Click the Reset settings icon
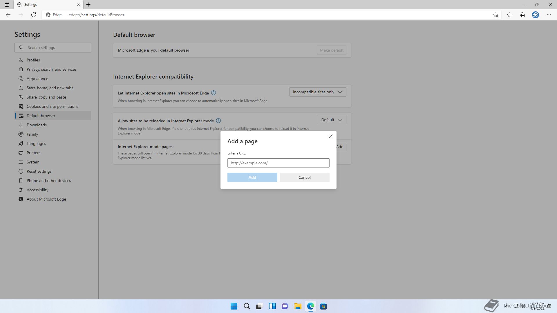The height and width of the screenshot is (313, 557). tap(21, 171)
